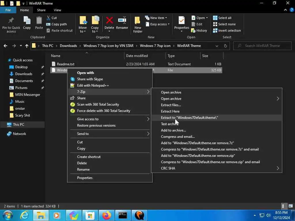Launch Internet Explorer from taskbar
Screen dimensions: 295x221
(24, 215)
